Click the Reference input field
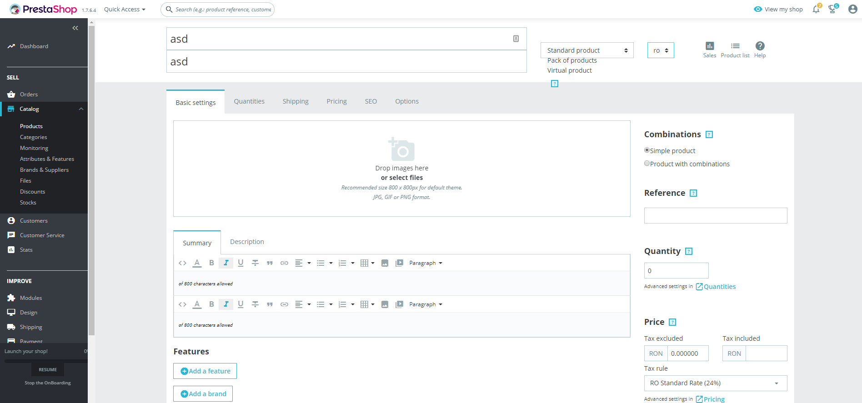 pos(716,216)
